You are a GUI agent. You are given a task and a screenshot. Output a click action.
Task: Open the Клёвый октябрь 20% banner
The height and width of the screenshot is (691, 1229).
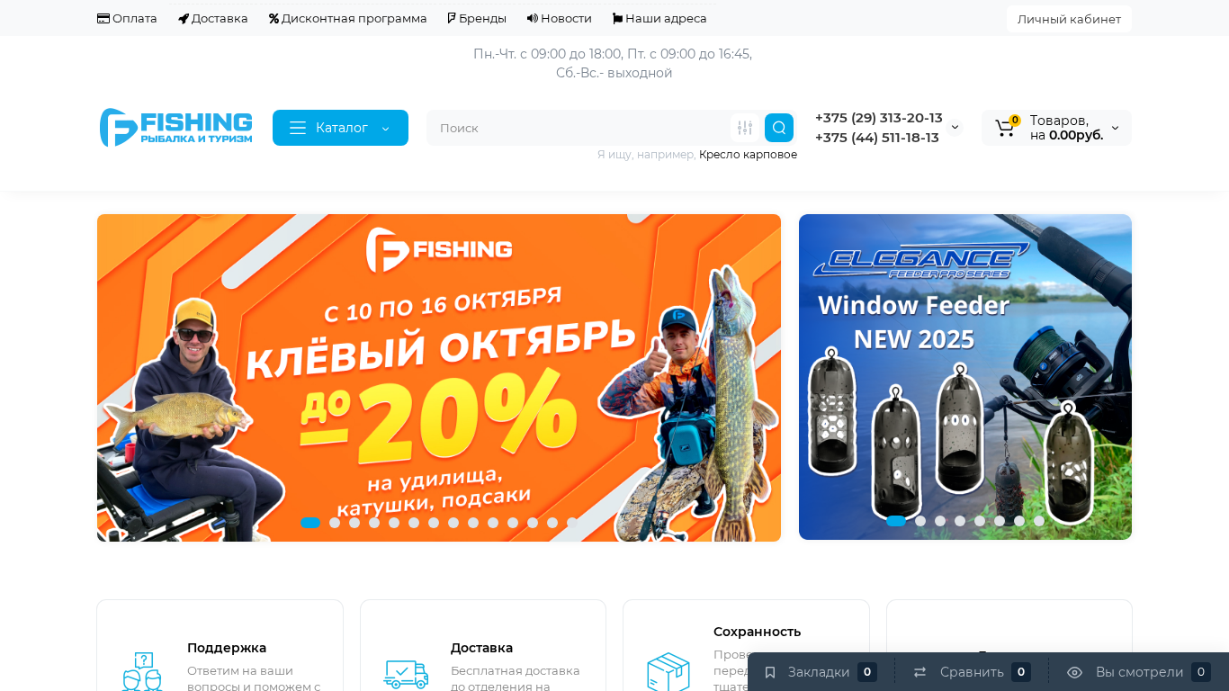[439, 378]
